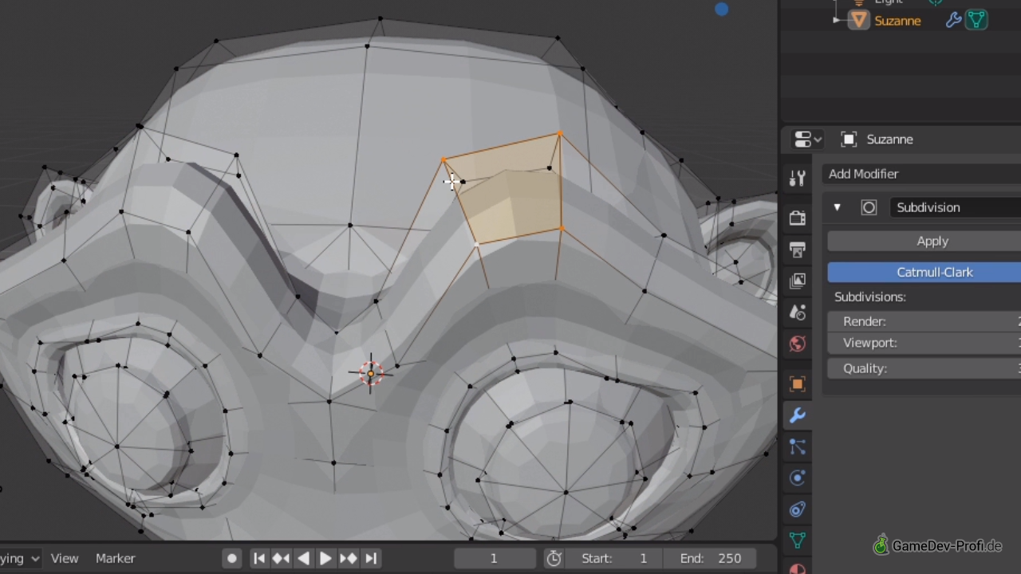Click the Start frame field
This screenshot has width=1021, height=574.
[613, 559]
